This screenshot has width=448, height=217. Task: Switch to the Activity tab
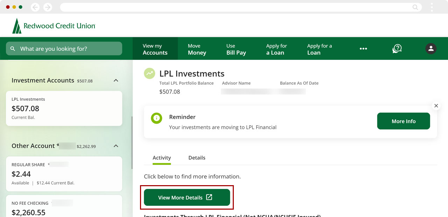click(162, 158)
